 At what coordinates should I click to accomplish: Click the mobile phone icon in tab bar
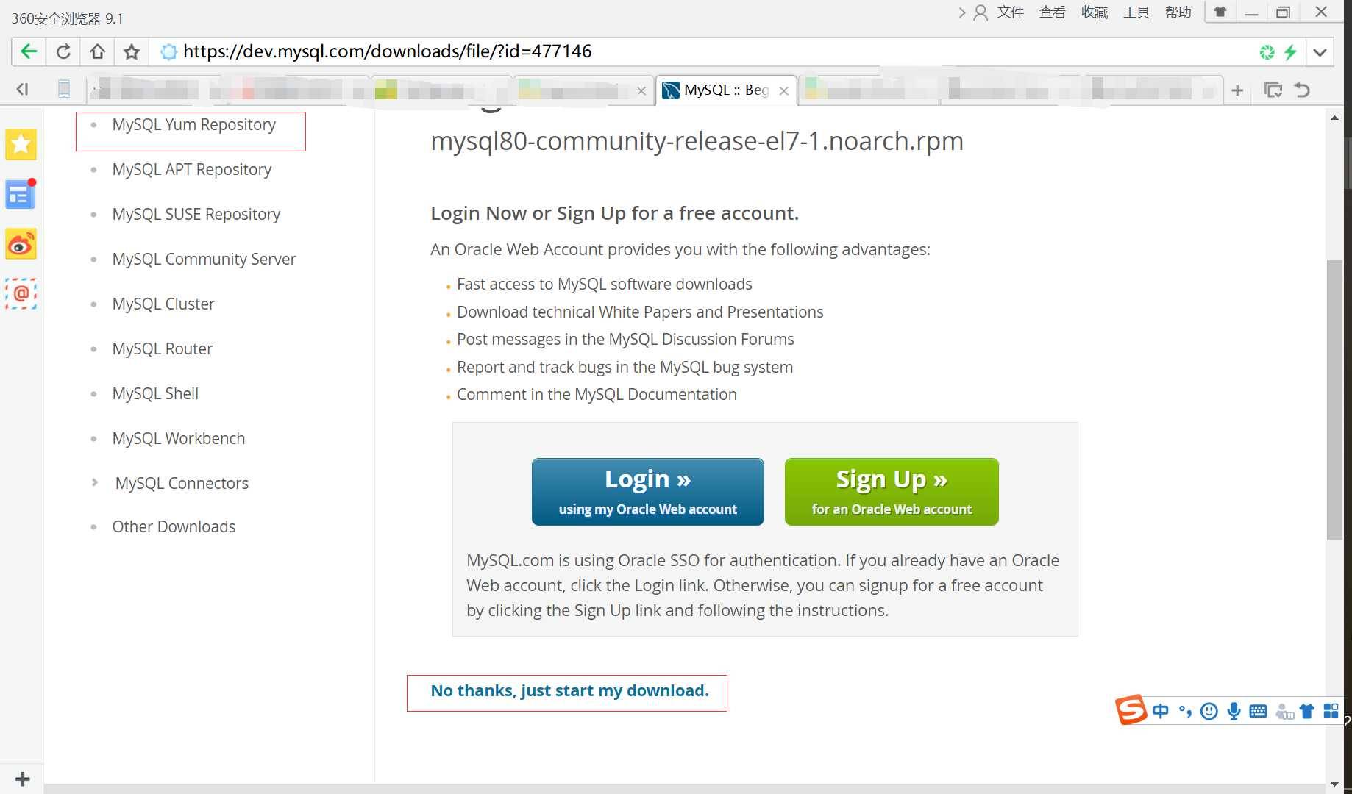point(64,90)
